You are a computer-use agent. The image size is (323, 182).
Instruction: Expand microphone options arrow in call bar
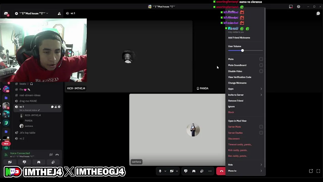tap(165, 171)
